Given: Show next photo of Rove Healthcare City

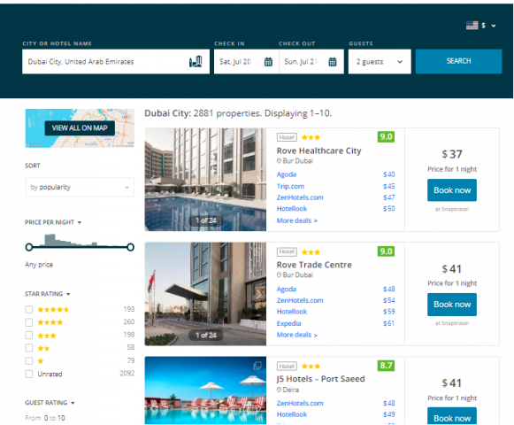Looking at the screenshot, I should [x=258, y=180].
